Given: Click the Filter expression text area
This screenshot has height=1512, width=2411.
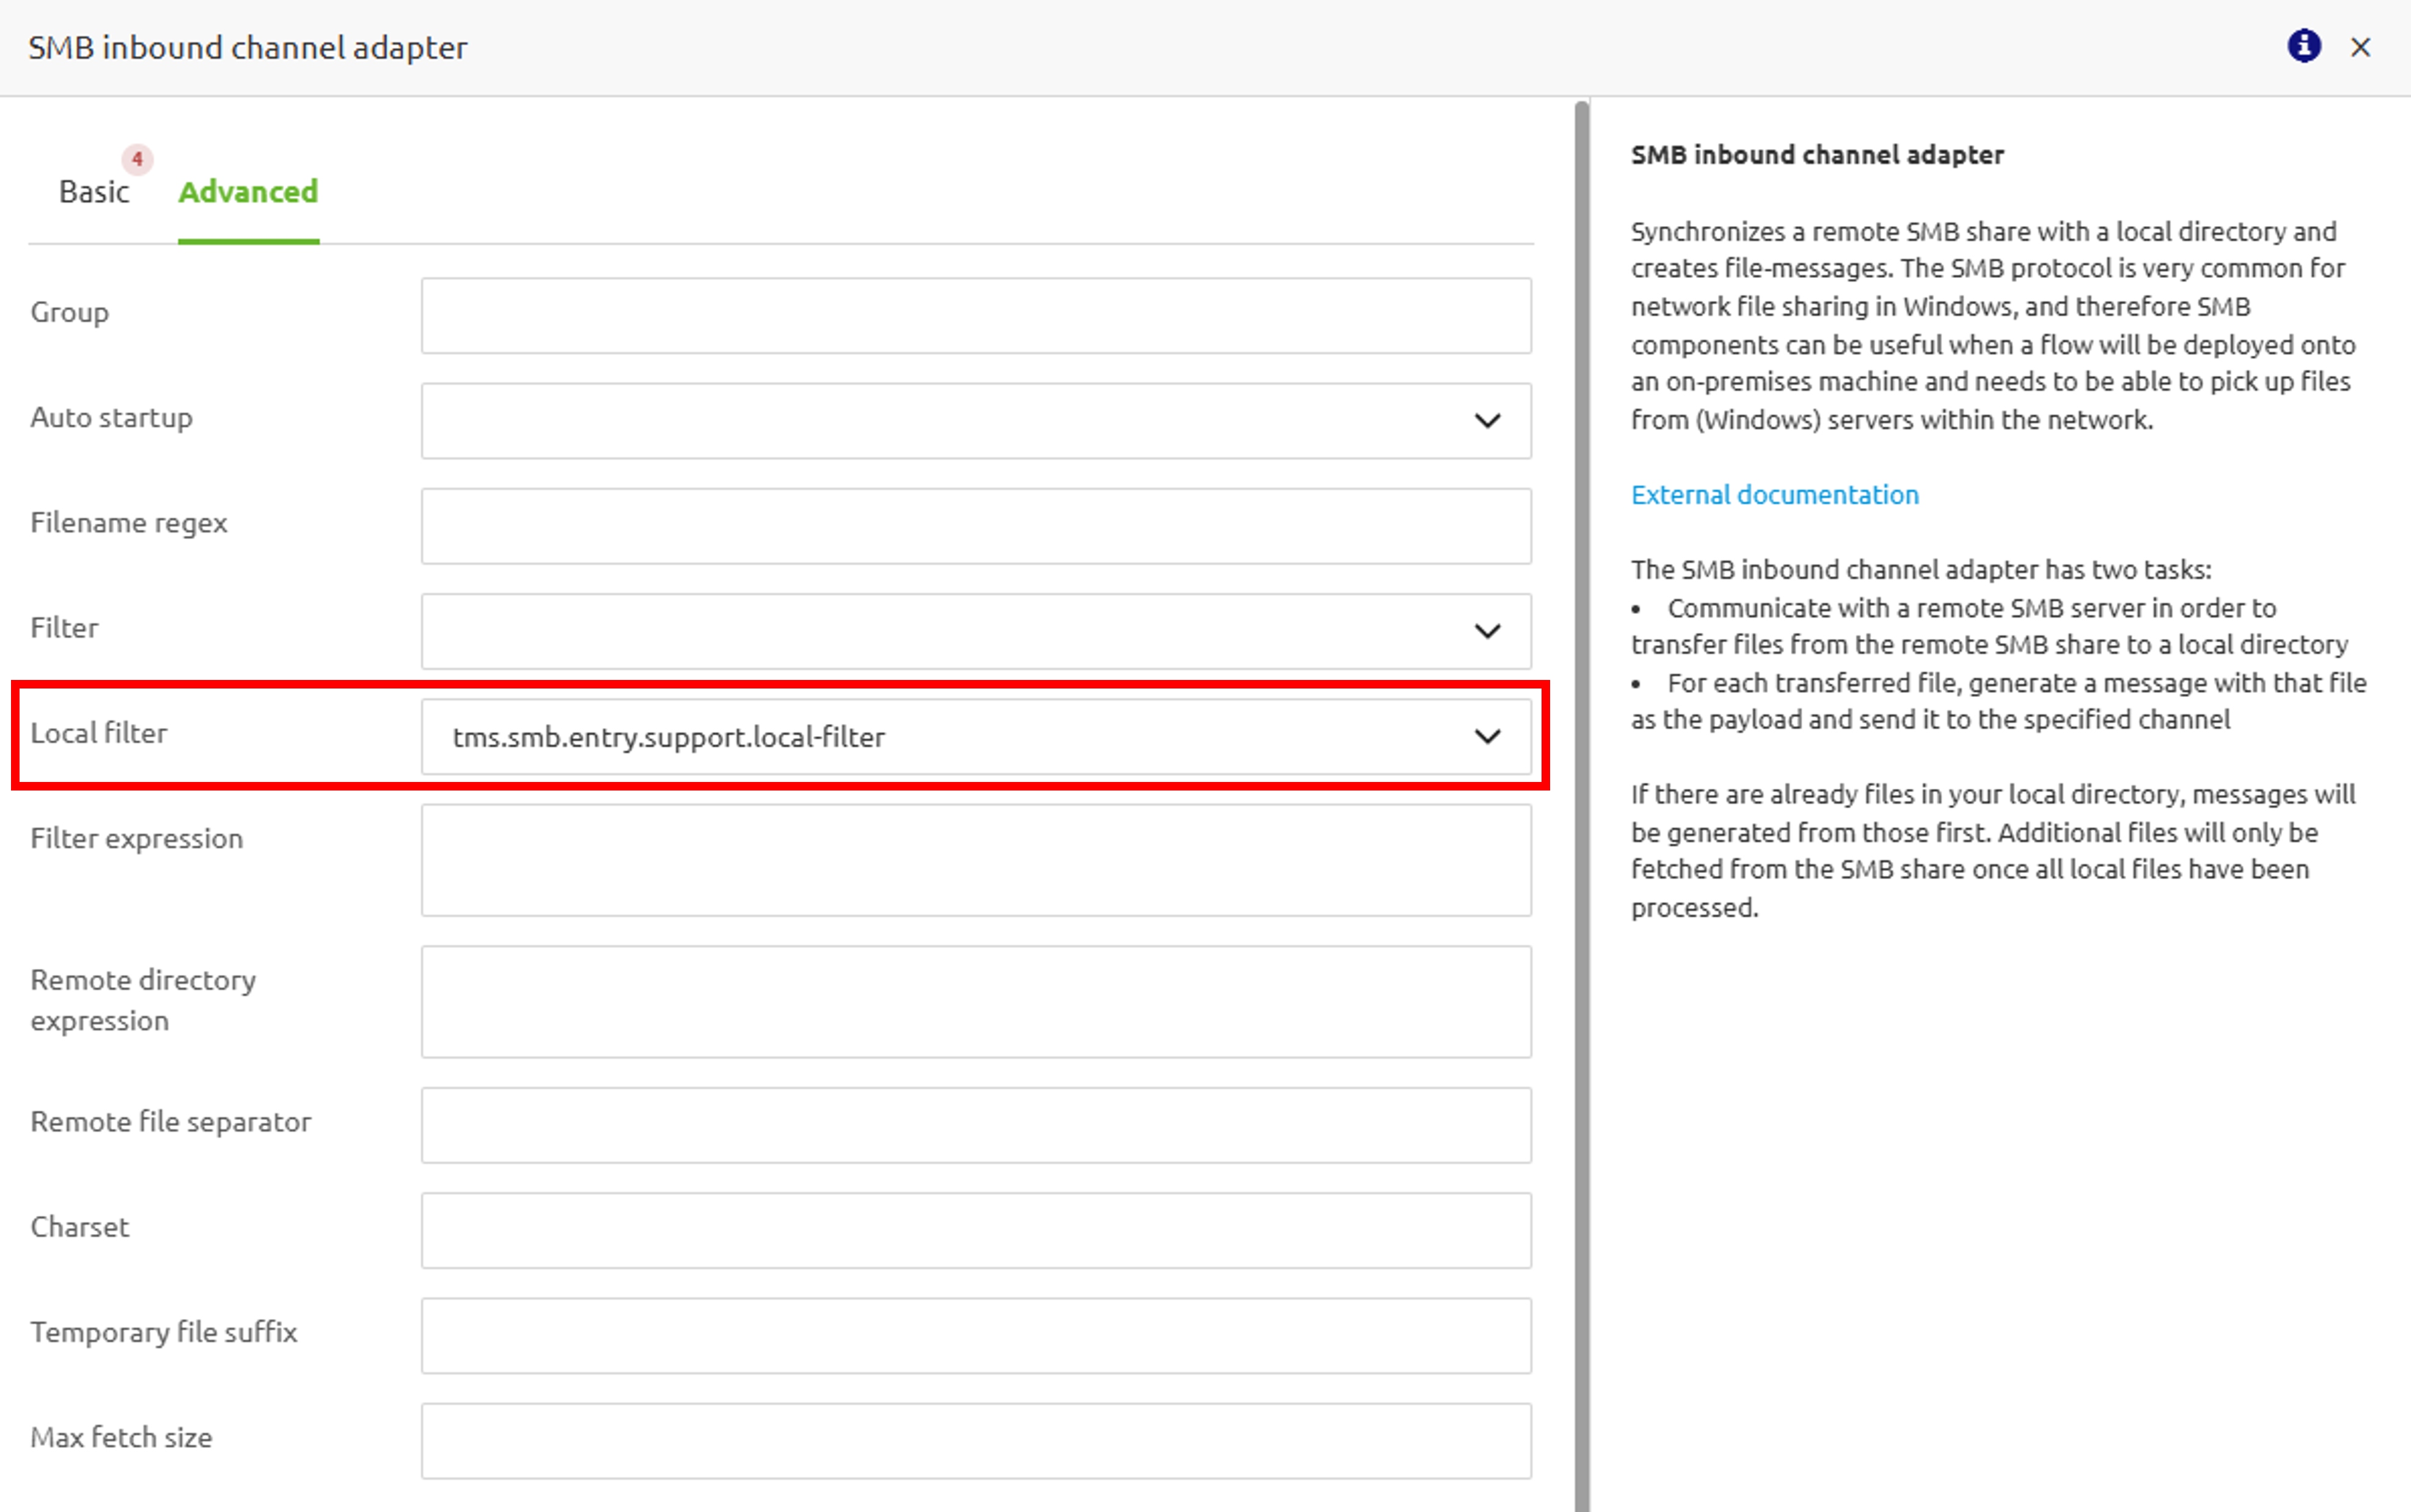Looking at the screenshot, I should point(975,860).
